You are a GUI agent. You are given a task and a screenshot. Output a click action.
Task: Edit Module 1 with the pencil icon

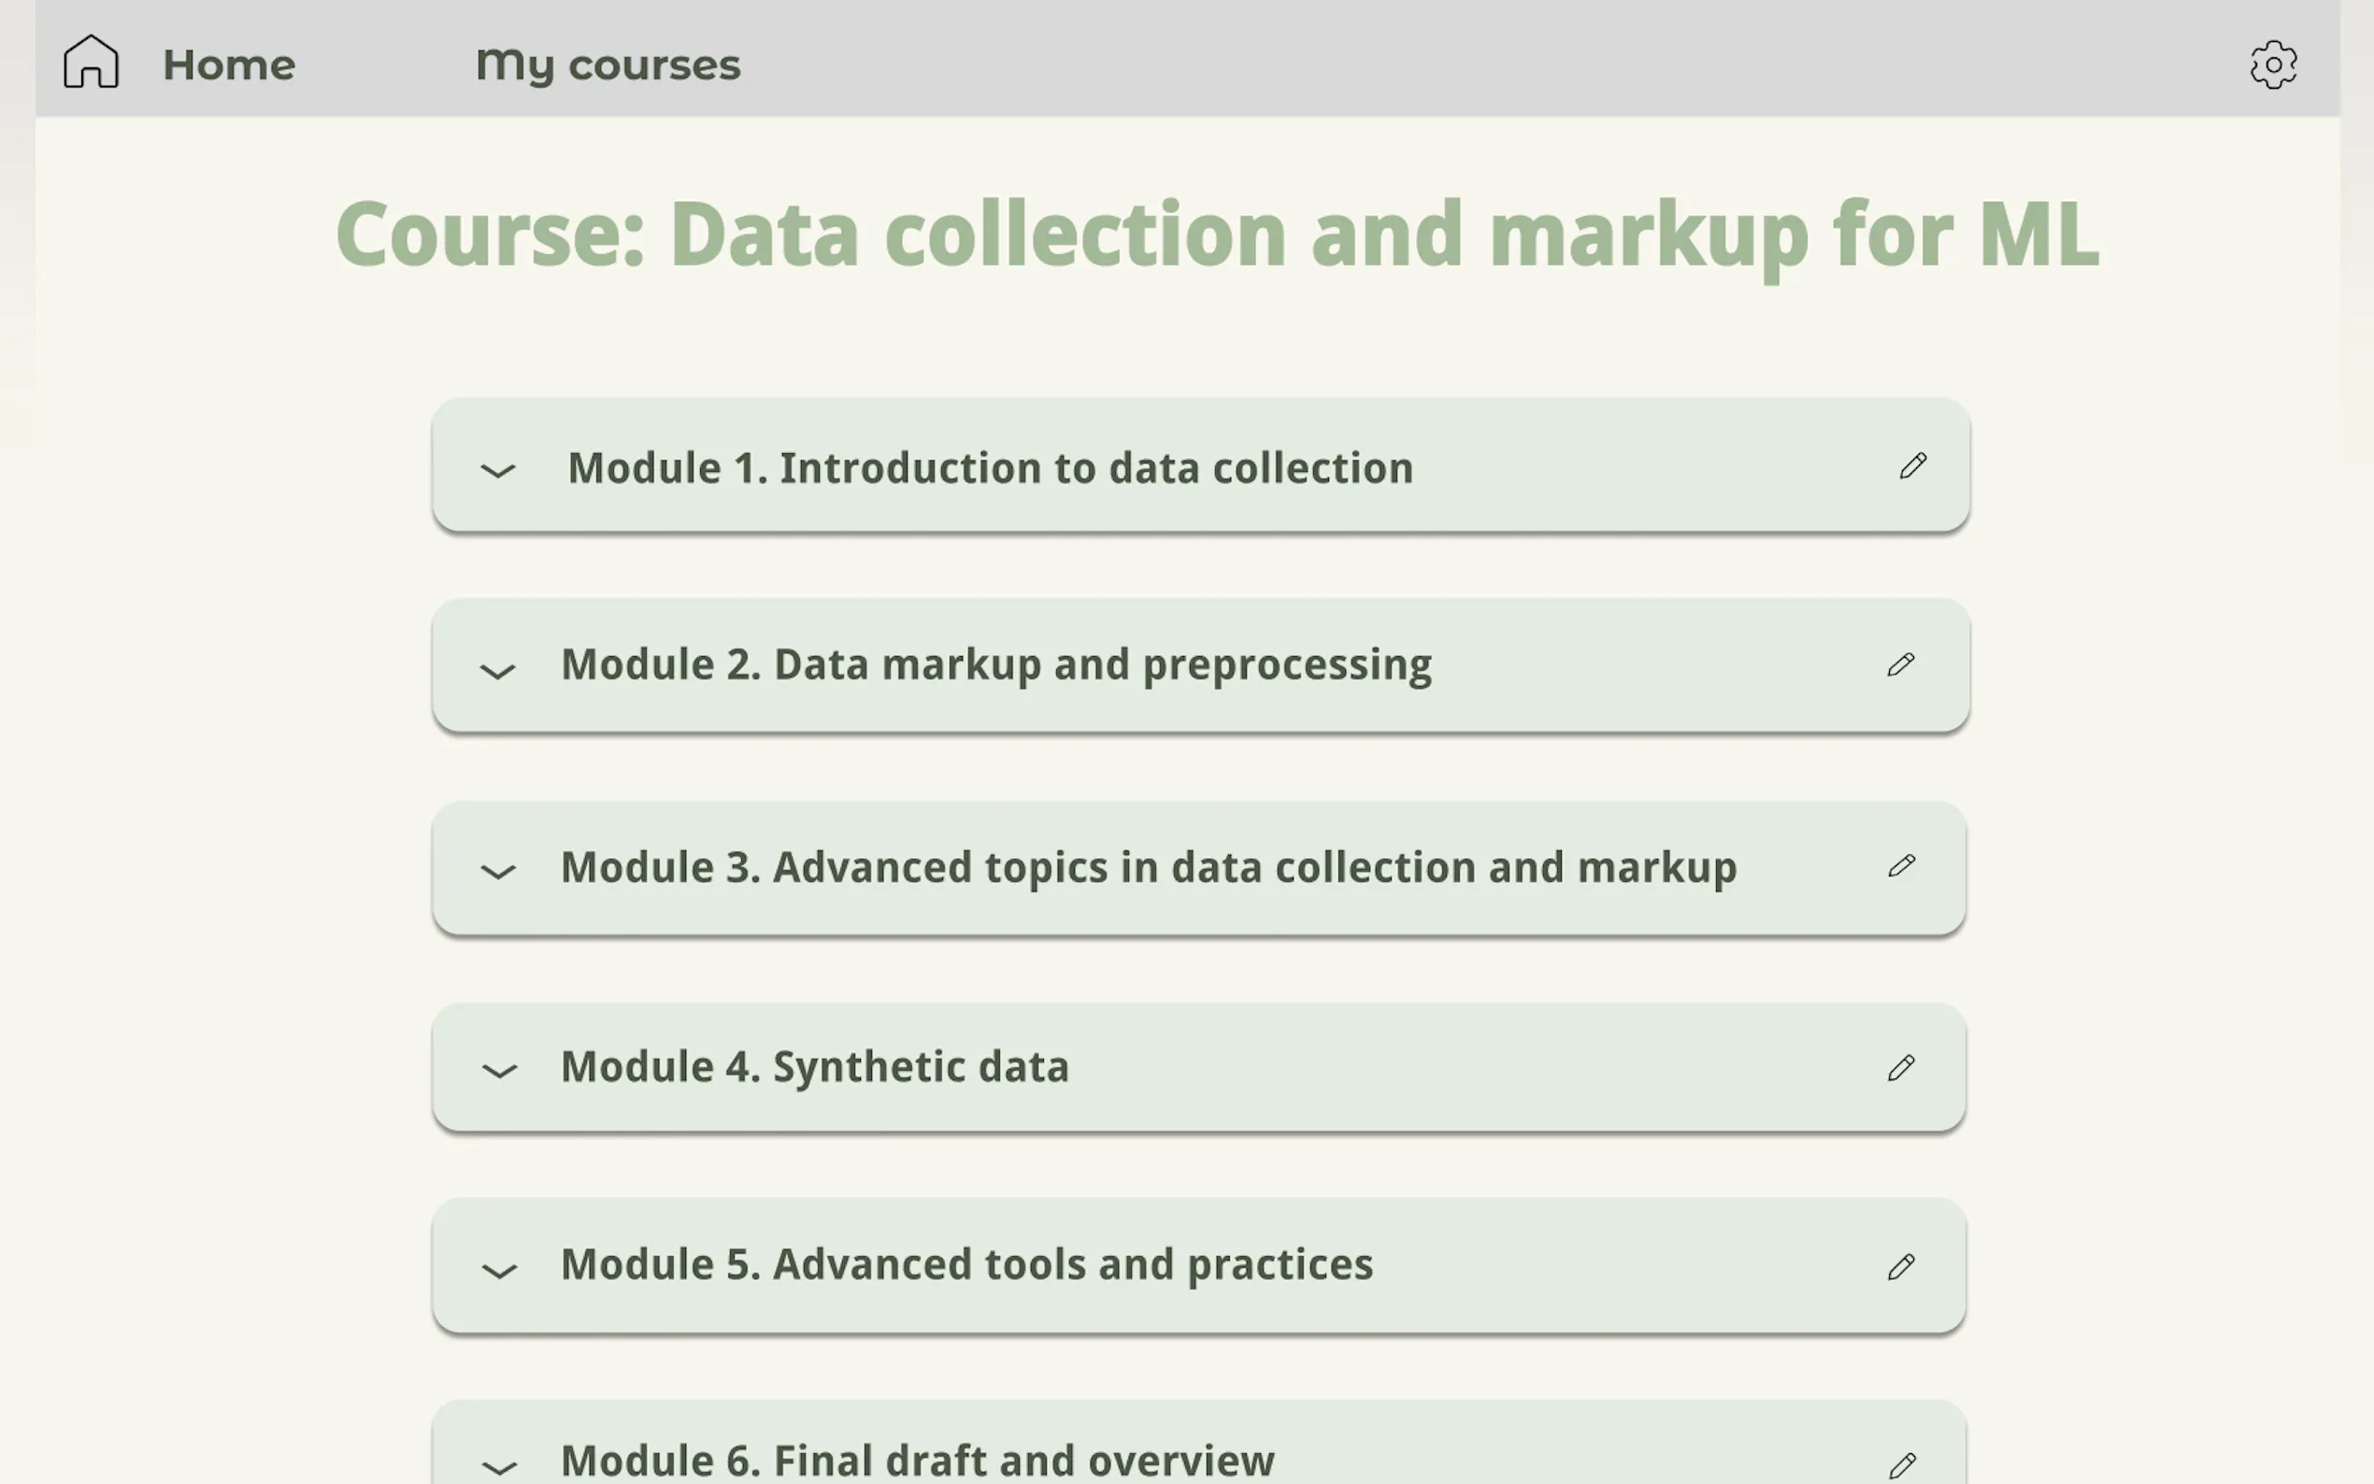(1912, 466)
